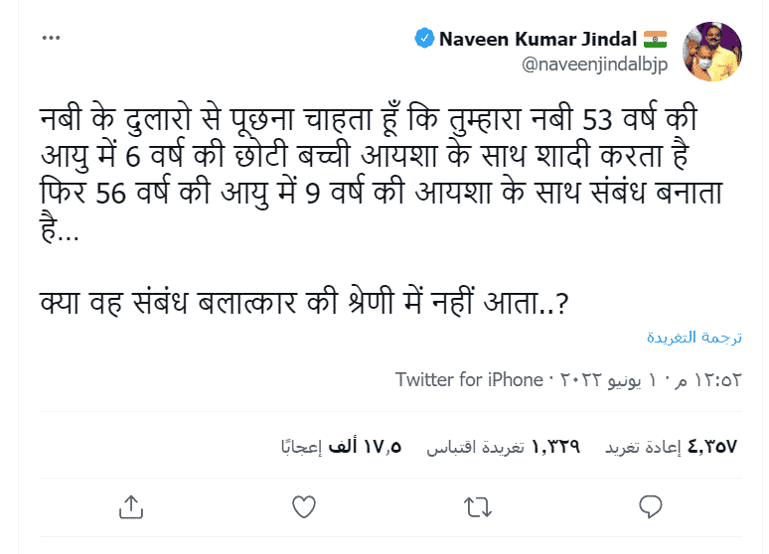Click the @naveenjindalbjp handle
This screenshot has height=554, width=769.
pos(593,65)
